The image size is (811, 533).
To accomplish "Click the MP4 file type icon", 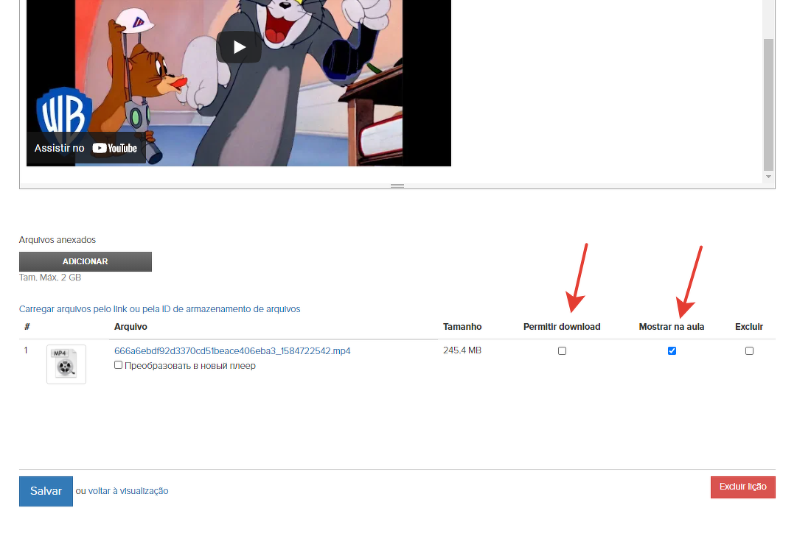I will (x=66, y=364).
